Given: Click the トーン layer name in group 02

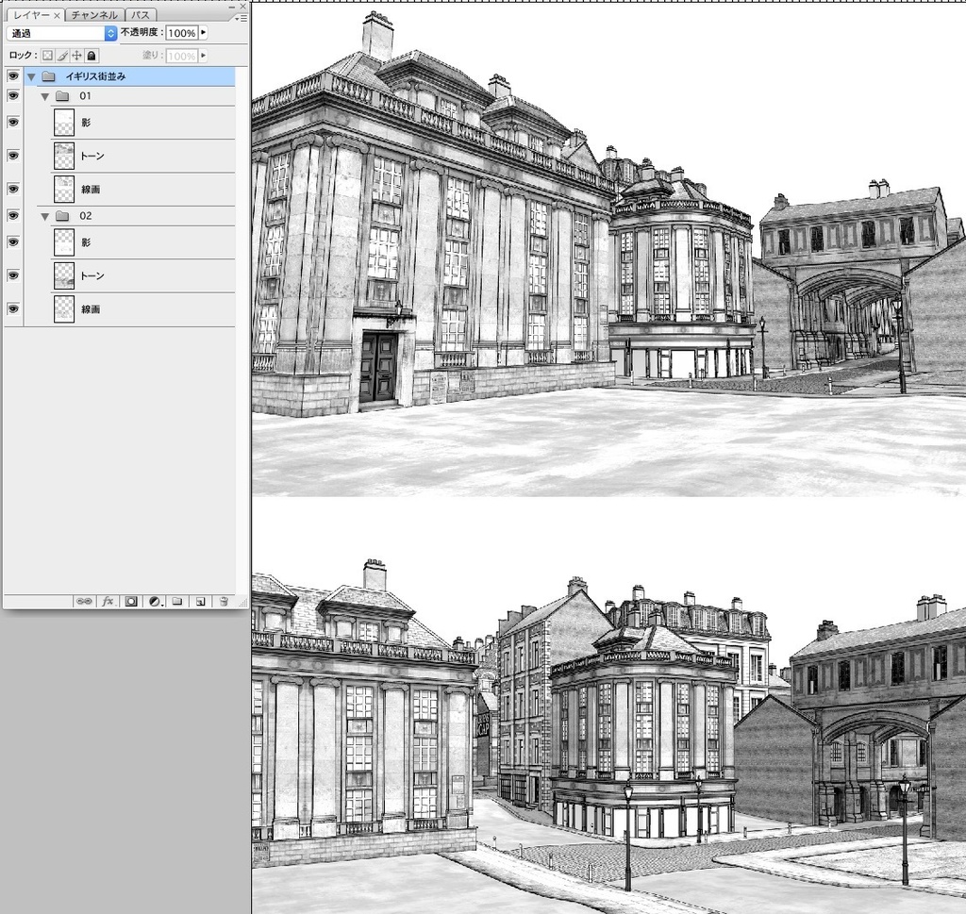Looking at the screenshot, I should pos(92,276).
